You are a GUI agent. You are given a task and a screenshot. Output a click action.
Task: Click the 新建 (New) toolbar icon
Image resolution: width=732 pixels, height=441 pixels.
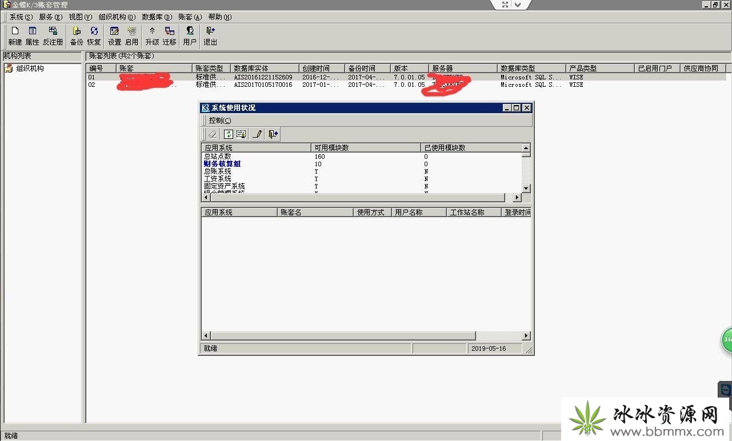click(15, 36)
